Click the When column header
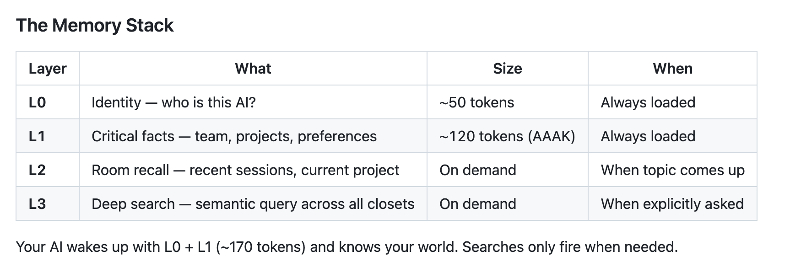 coord(672,69)
